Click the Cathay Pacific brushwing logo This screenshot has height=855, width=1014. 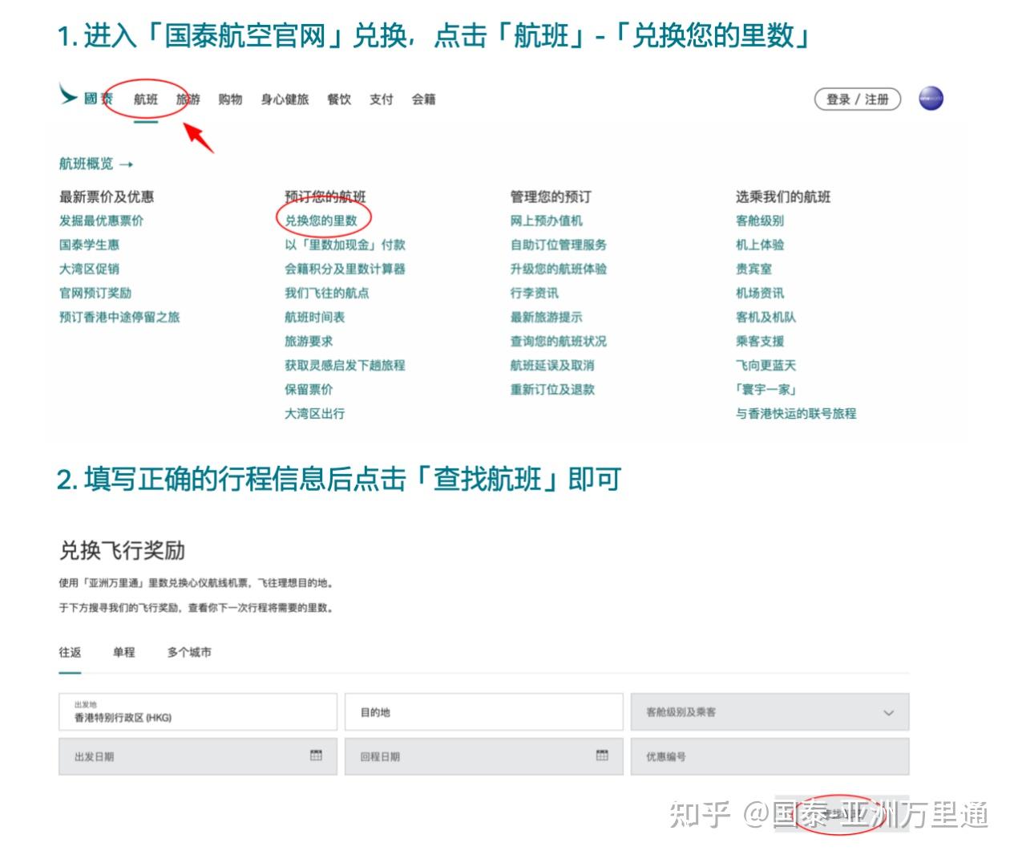[x=67, y=96]
